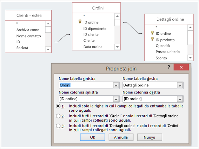Click the Proprietà join dialog title

coord(121,69)
